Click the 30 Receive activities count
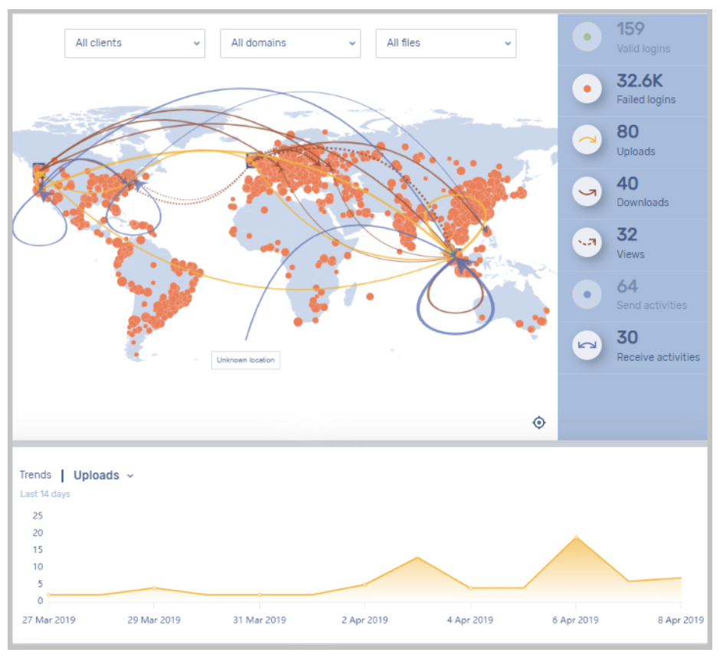 point(627,338)
